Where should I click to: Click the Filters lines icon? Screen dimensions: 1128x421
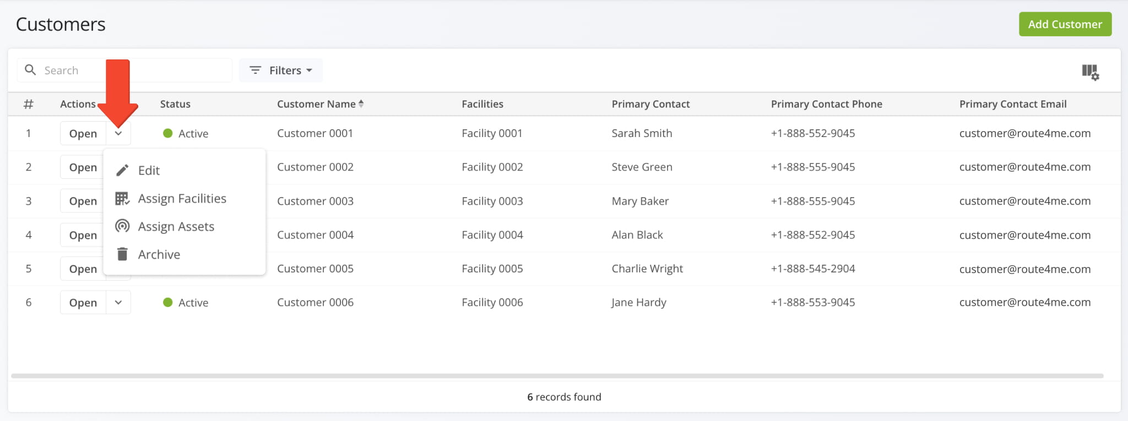coord(255,70)
